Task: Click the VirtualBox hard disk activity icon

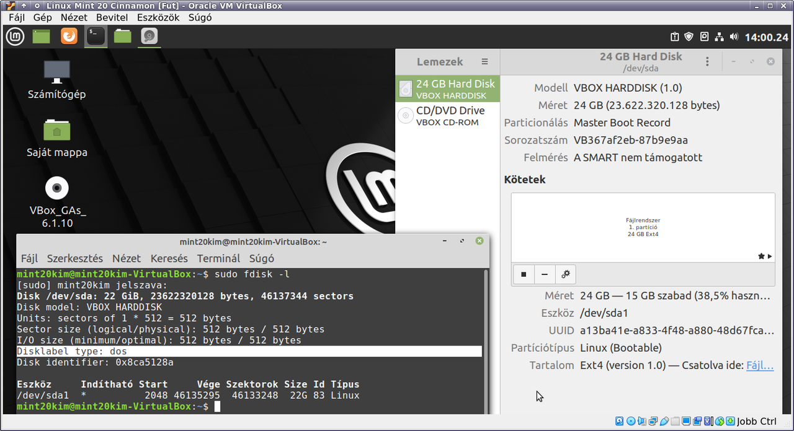Action: pyautogui.click(x=619, y=421)
